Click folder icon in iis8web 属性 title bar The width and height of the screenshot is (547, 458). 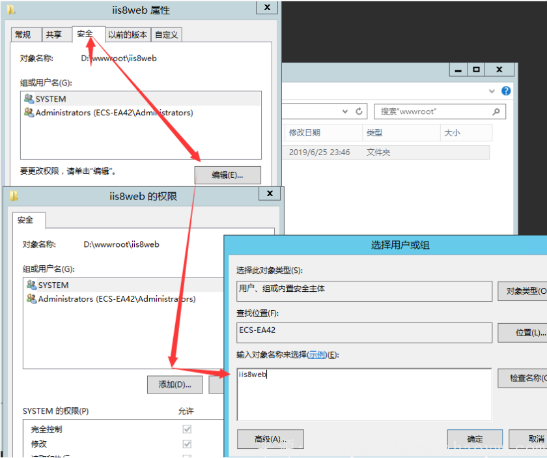click(x=11, y=10)
